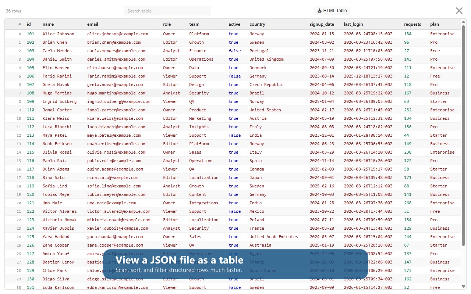Sort by the name column header
The height and width of the screenshot is (294, 471).
point(48,24)
